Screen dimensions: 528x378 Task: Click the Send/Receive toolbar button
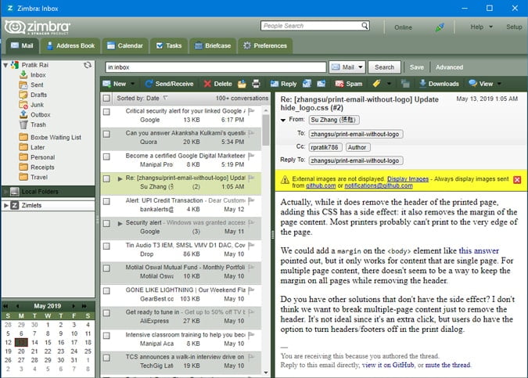click(168, 84)
